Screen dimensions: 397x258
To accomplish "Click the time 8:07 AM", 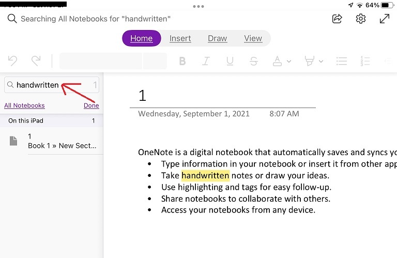I will click(x=284, y=114).
